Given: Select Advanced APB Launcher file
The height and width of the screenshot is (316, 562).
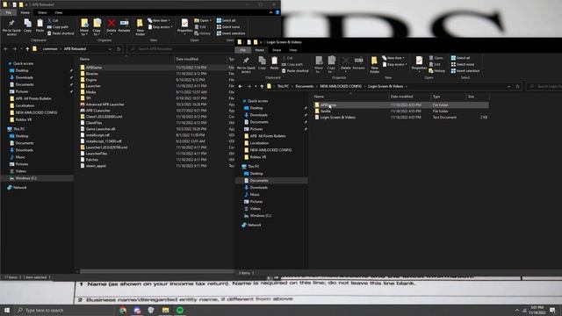Looking at the screenshot, I should pyautogui.click(x=104, y=104).
